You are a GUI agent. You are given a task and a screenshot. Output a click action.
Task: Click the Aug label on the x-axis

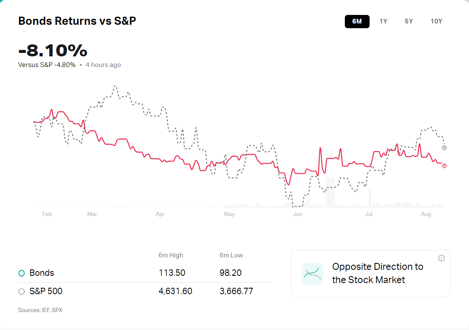[425, 214]
